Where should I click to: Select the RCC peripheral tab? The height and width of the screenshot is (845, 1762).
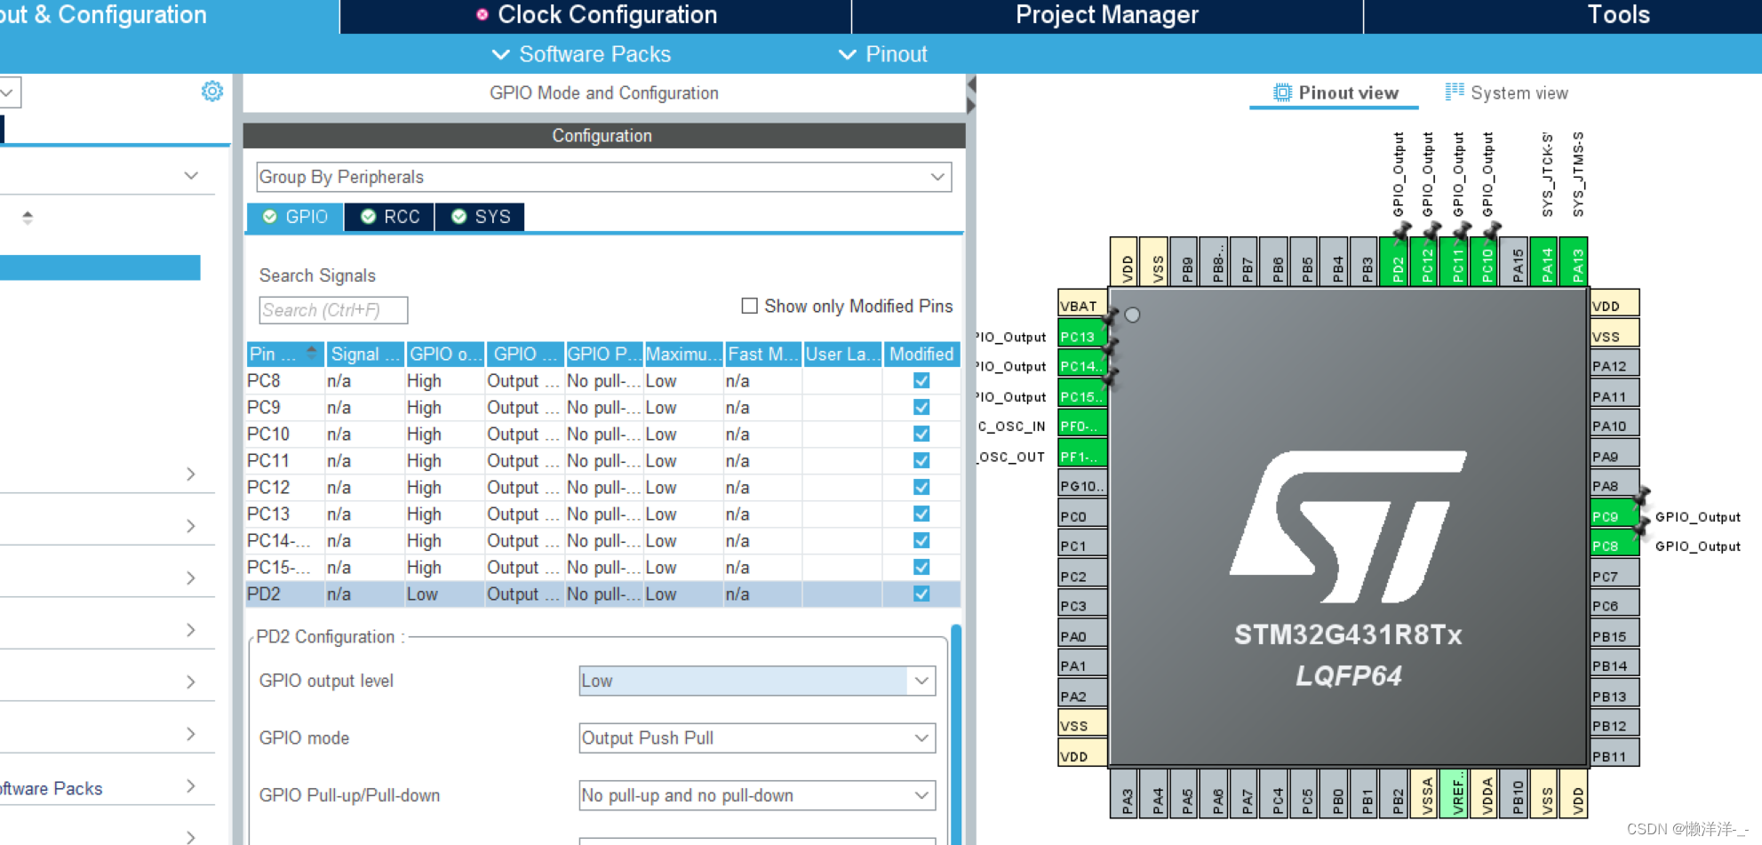tap(390, 217)
